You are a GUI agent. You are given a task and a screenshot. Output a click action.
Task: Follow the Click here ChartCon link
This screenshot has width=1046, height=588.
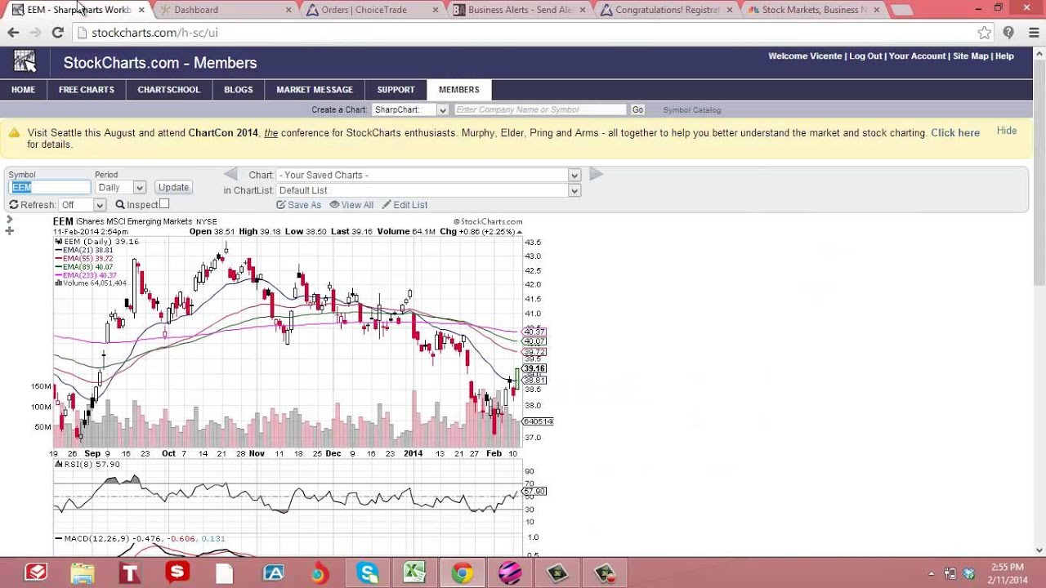point(955,133)
